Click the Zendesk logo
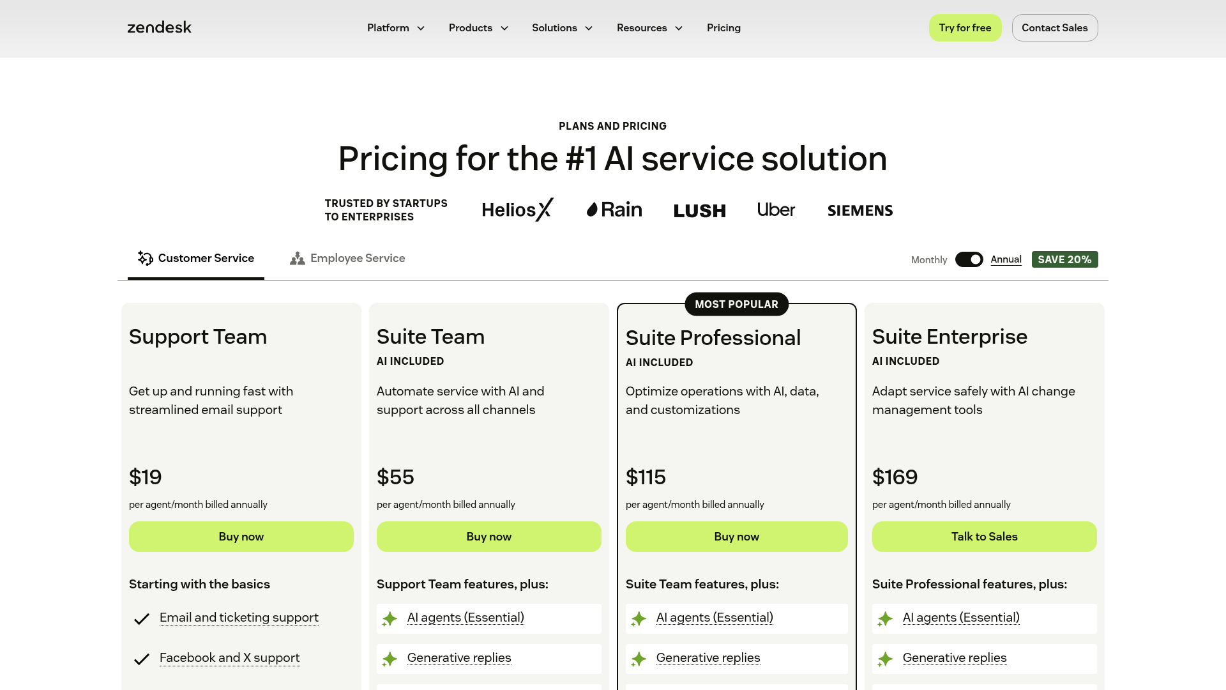This screenshot has height=690, width=1226. [159, 27]
